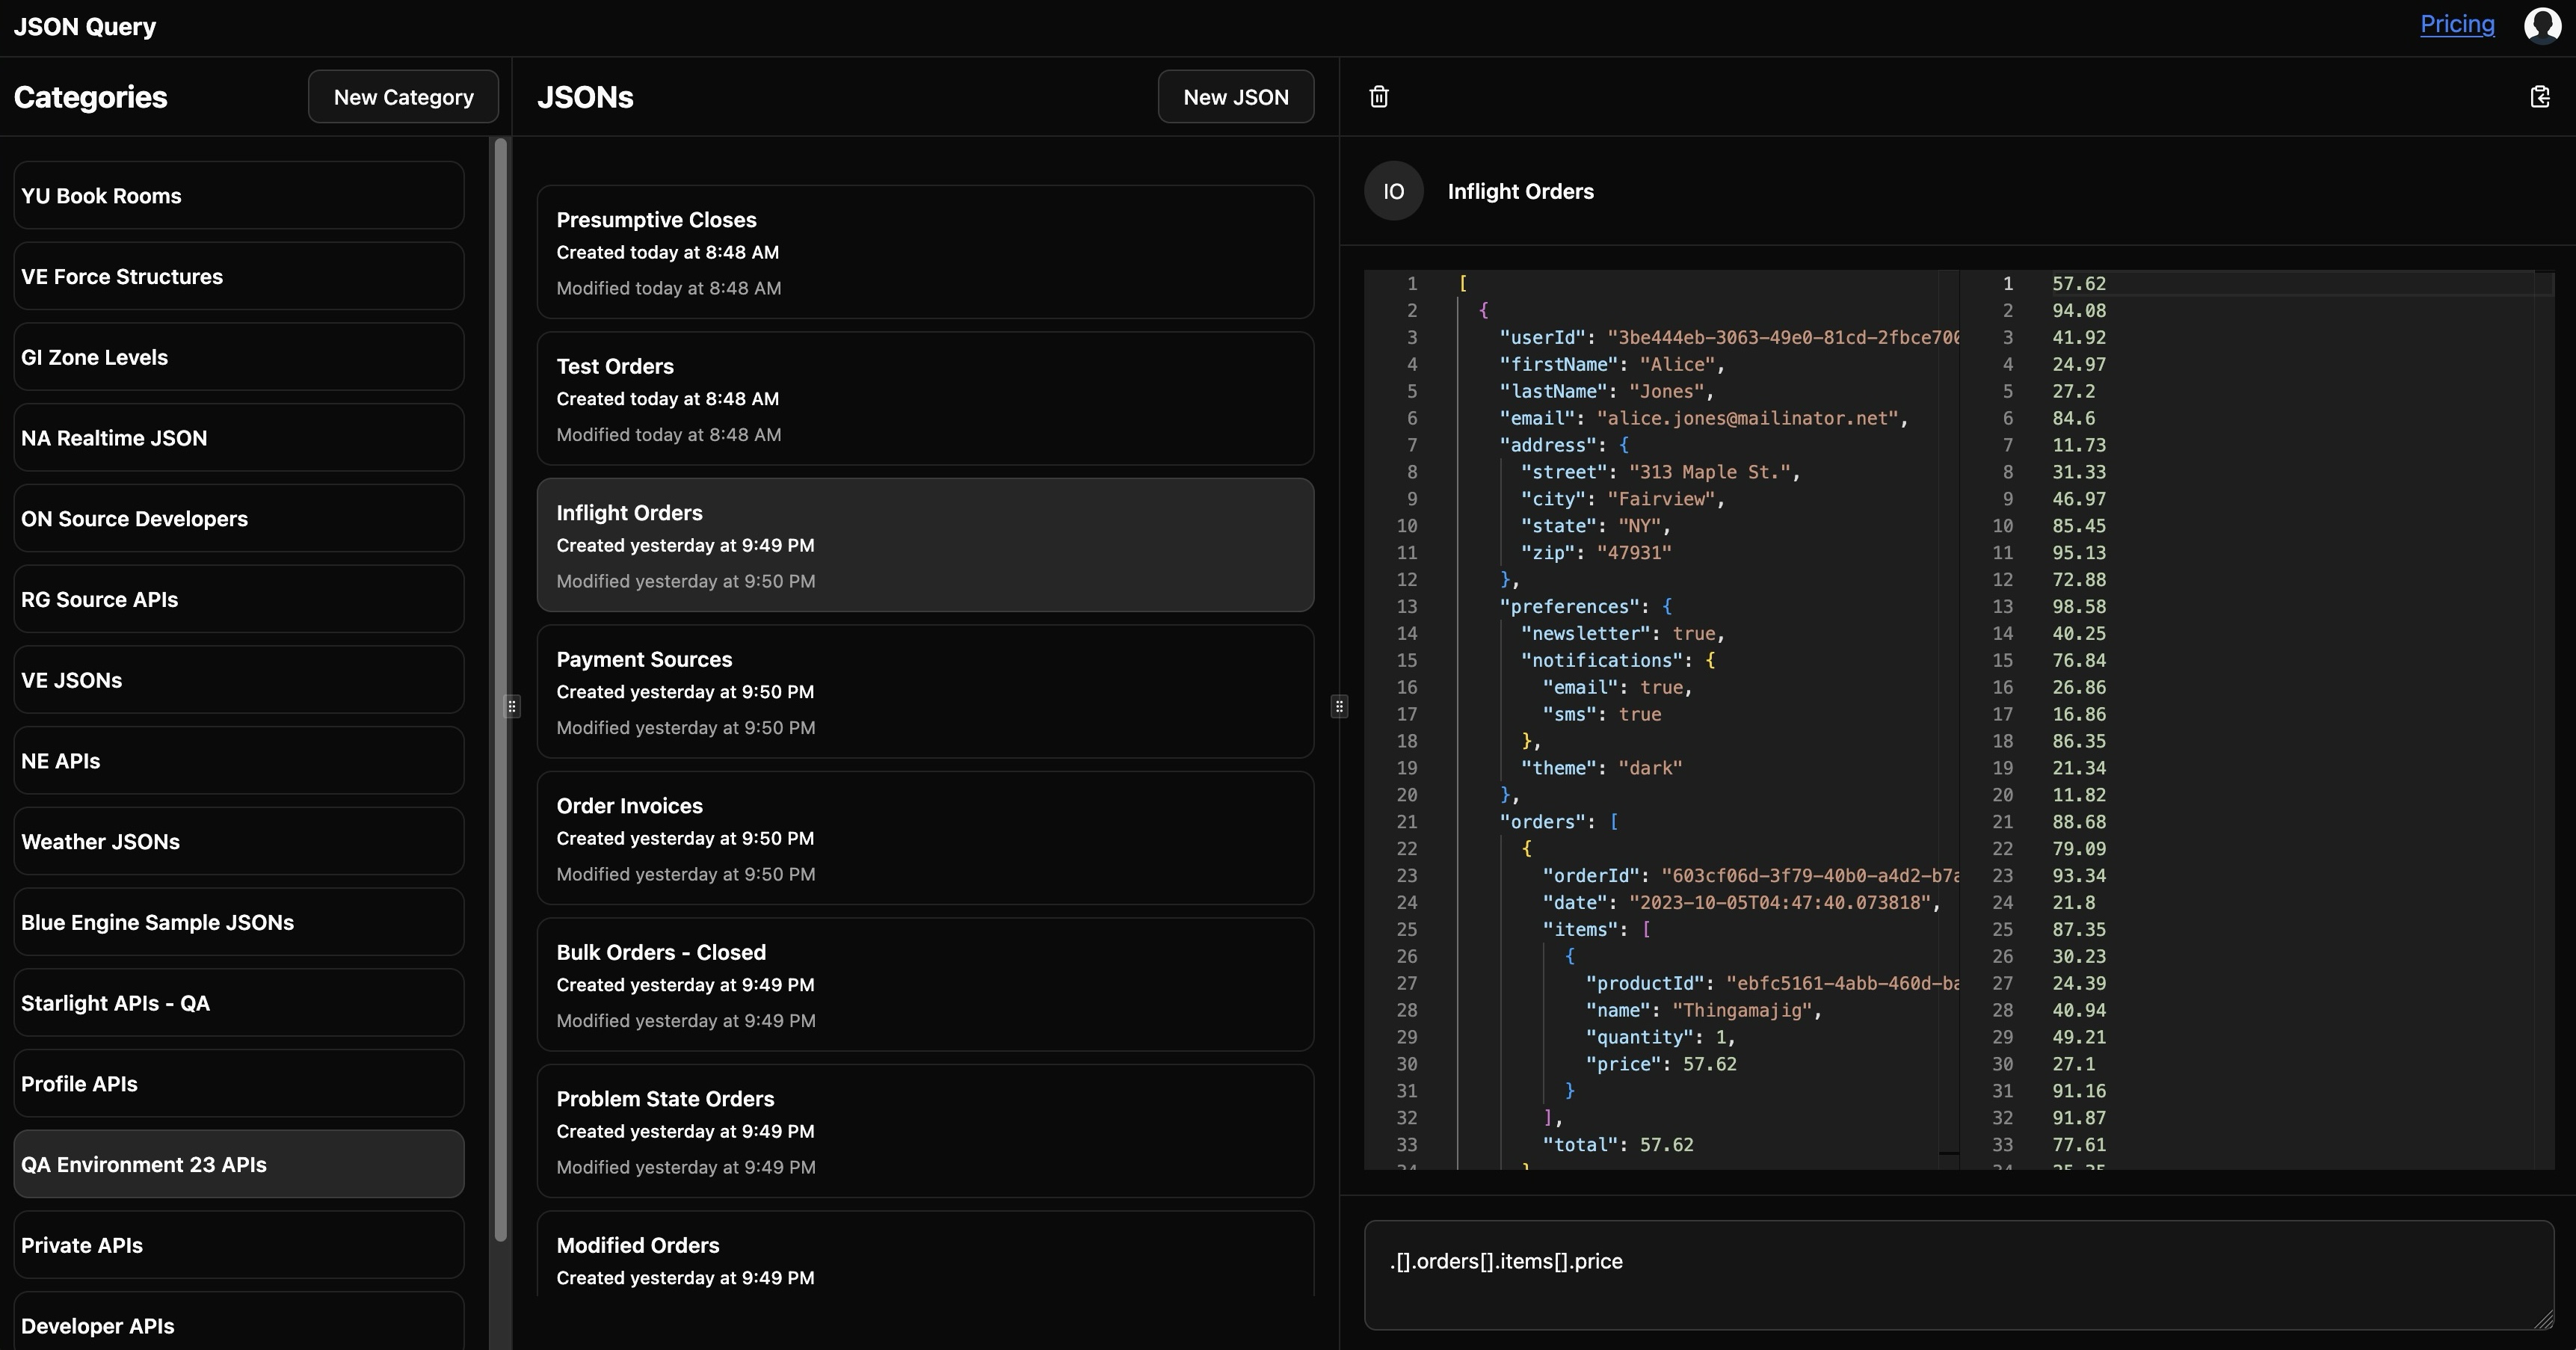The width and height of the screenshot is (2576, 1350).
Task: Select the Blue Engine Sample JSONs category
Action: (239, 922)
